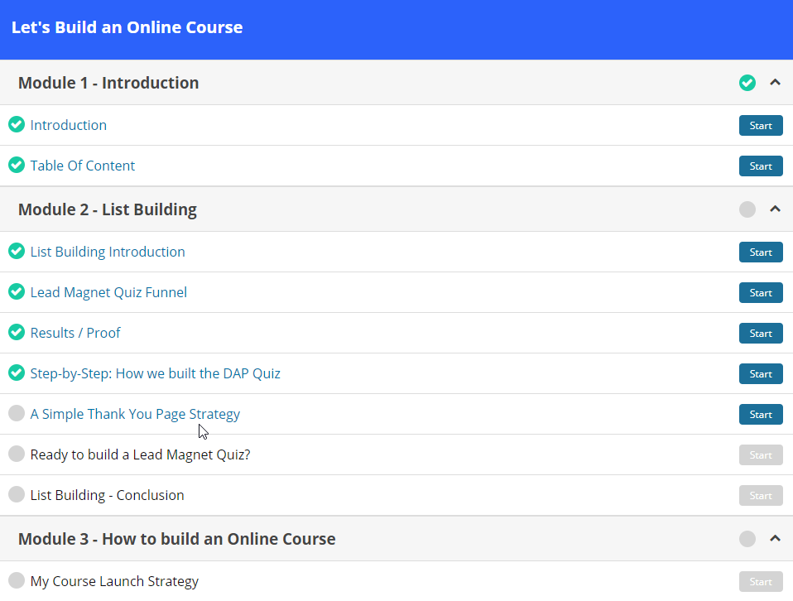Screen dimensions: 793x601
Task: Click the green checkmark beside Introduction lesson
Action: 17,125
